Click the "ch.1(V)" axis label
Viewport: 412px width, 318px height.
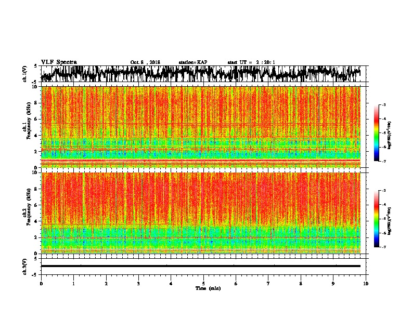24,74
